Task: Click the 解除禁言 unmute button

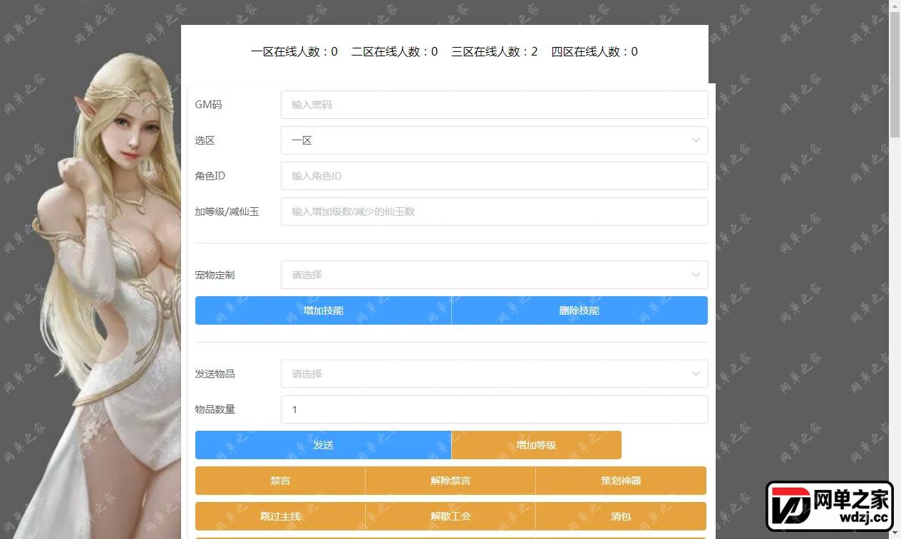Action: (x=450, y=481)
